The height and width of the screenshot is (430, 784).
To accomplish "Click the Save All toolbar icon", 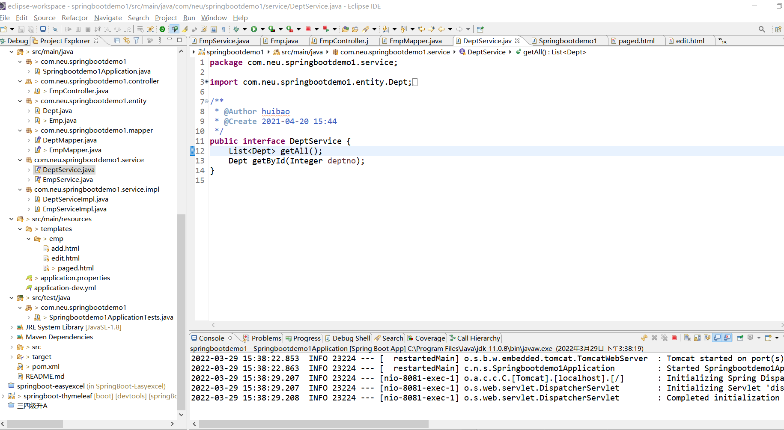I will tap(31, 29).
